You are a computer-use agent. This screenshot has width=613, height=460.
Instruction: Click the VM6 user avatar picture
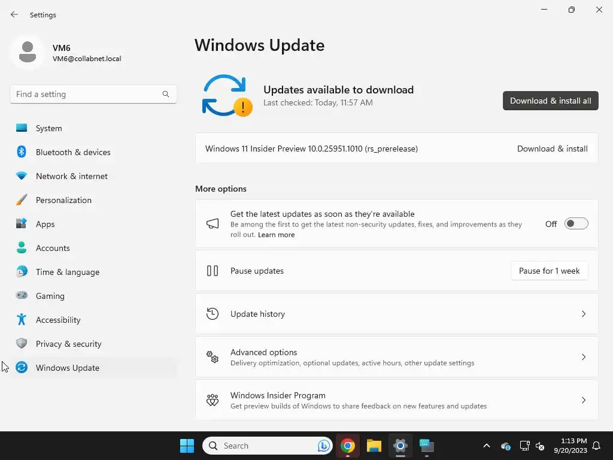tap(28, 52)
